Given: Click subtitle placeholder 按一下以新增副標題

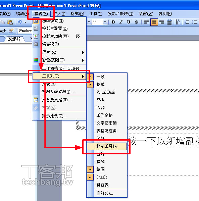Looking at the screenshot, I should pos(164,141).
